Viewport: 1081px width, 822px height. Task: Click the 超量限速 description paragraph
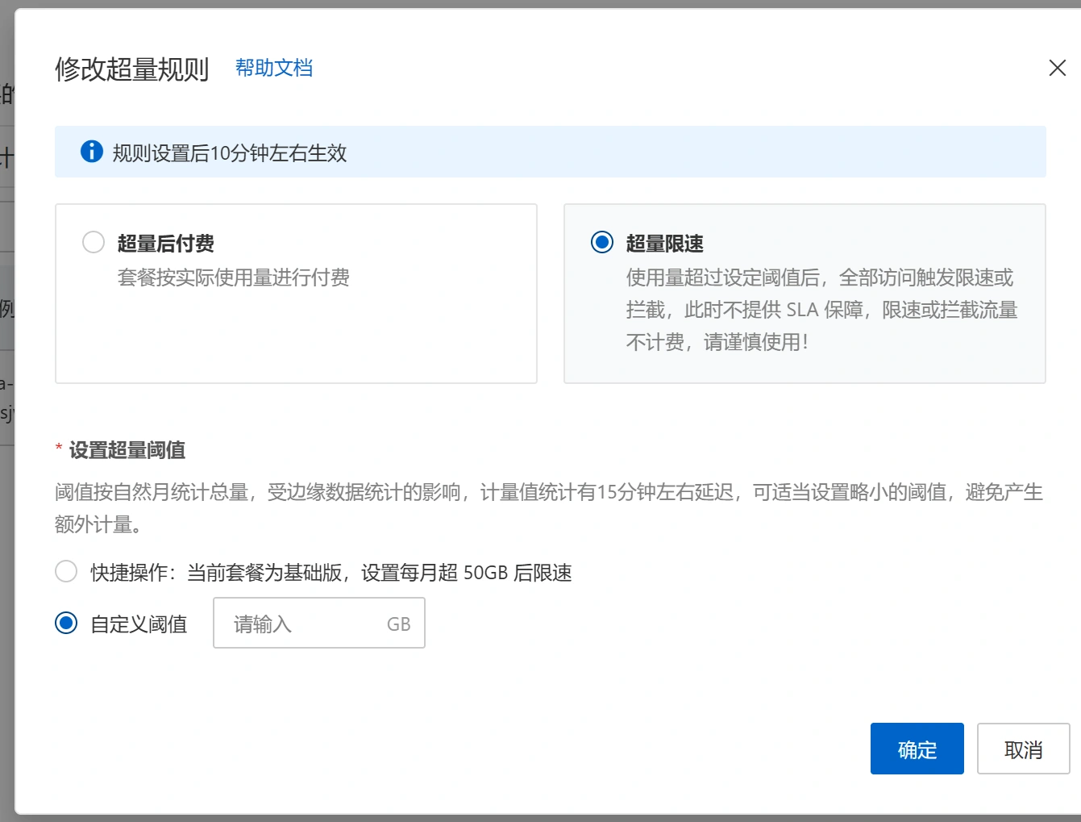tap(822, 310)
